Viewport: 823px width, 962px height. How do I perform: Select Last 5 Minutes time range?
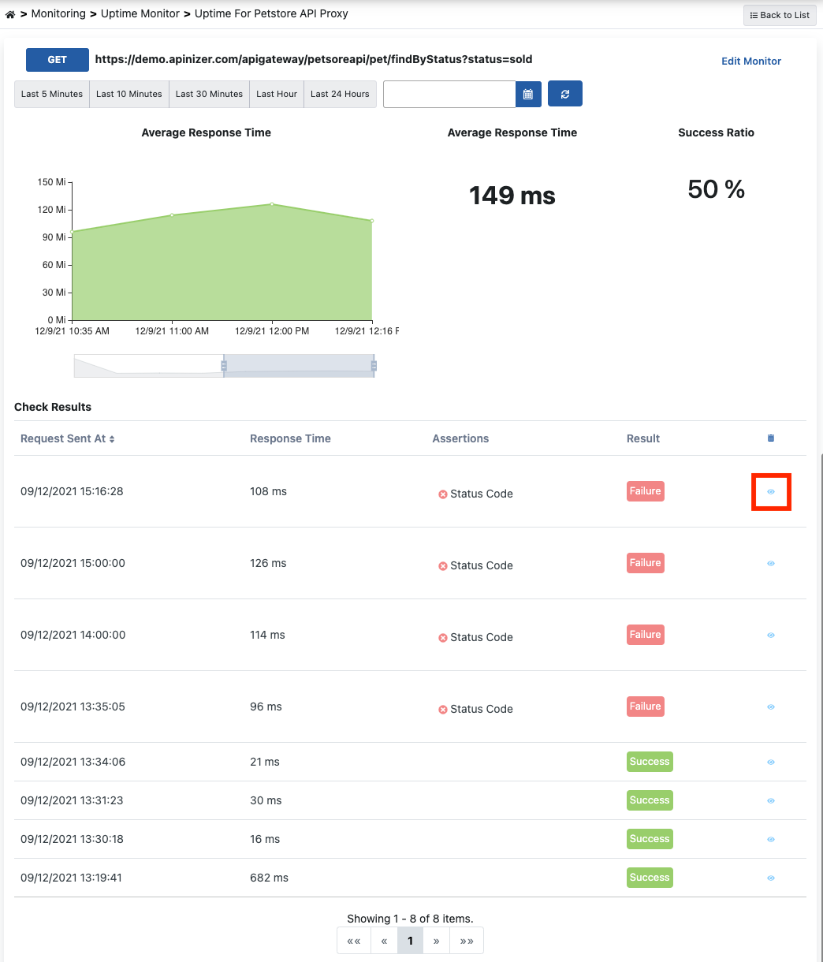[52, 94]
